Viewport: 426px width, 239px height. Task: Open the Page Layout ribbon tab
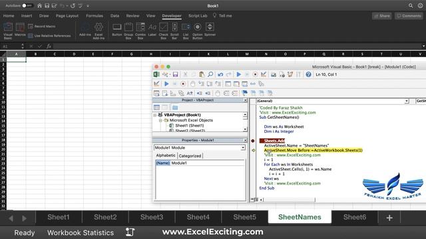tap(67, 16)
